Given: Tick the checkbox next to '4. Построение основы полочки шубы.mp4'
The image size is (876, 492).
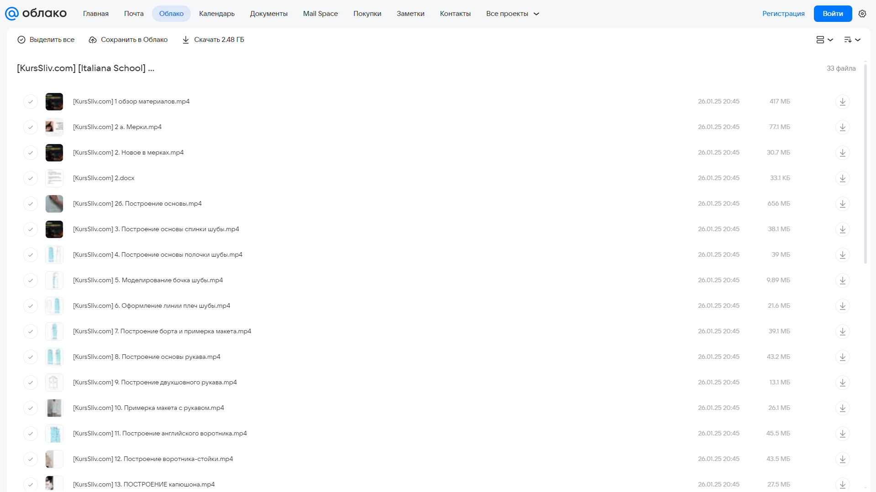Looking at the screenshot, I should point(31,255).
